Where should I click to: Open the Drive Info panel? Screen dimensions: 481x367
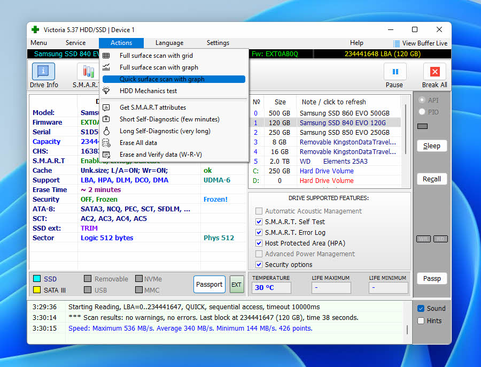(44, 75)
